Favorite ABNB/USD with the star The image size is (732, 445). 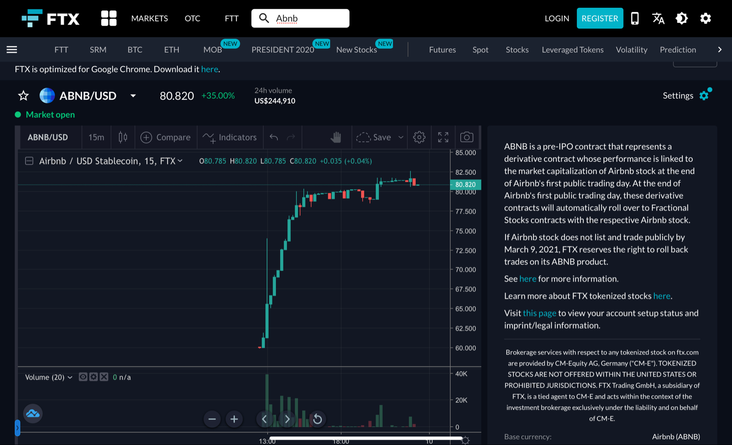23,95
